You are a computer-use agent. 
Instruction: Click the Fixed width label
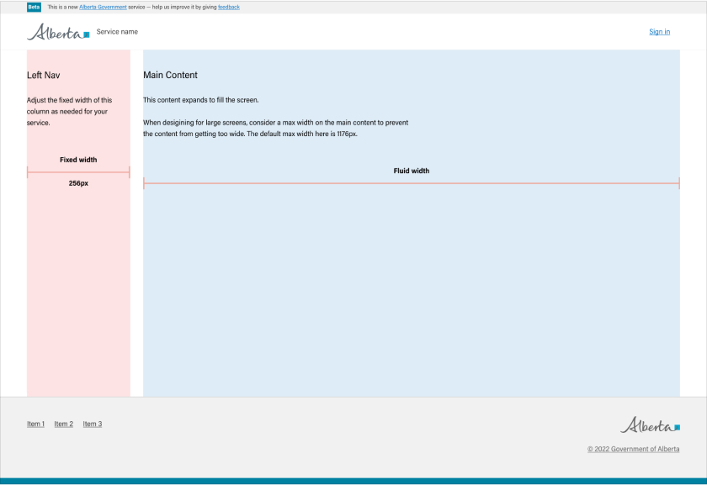click(78, 160)
